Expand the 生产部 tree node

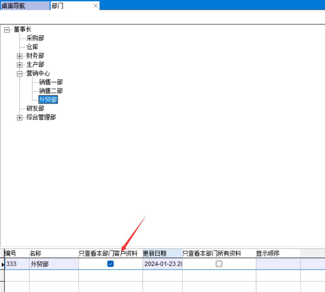[20, 65]
